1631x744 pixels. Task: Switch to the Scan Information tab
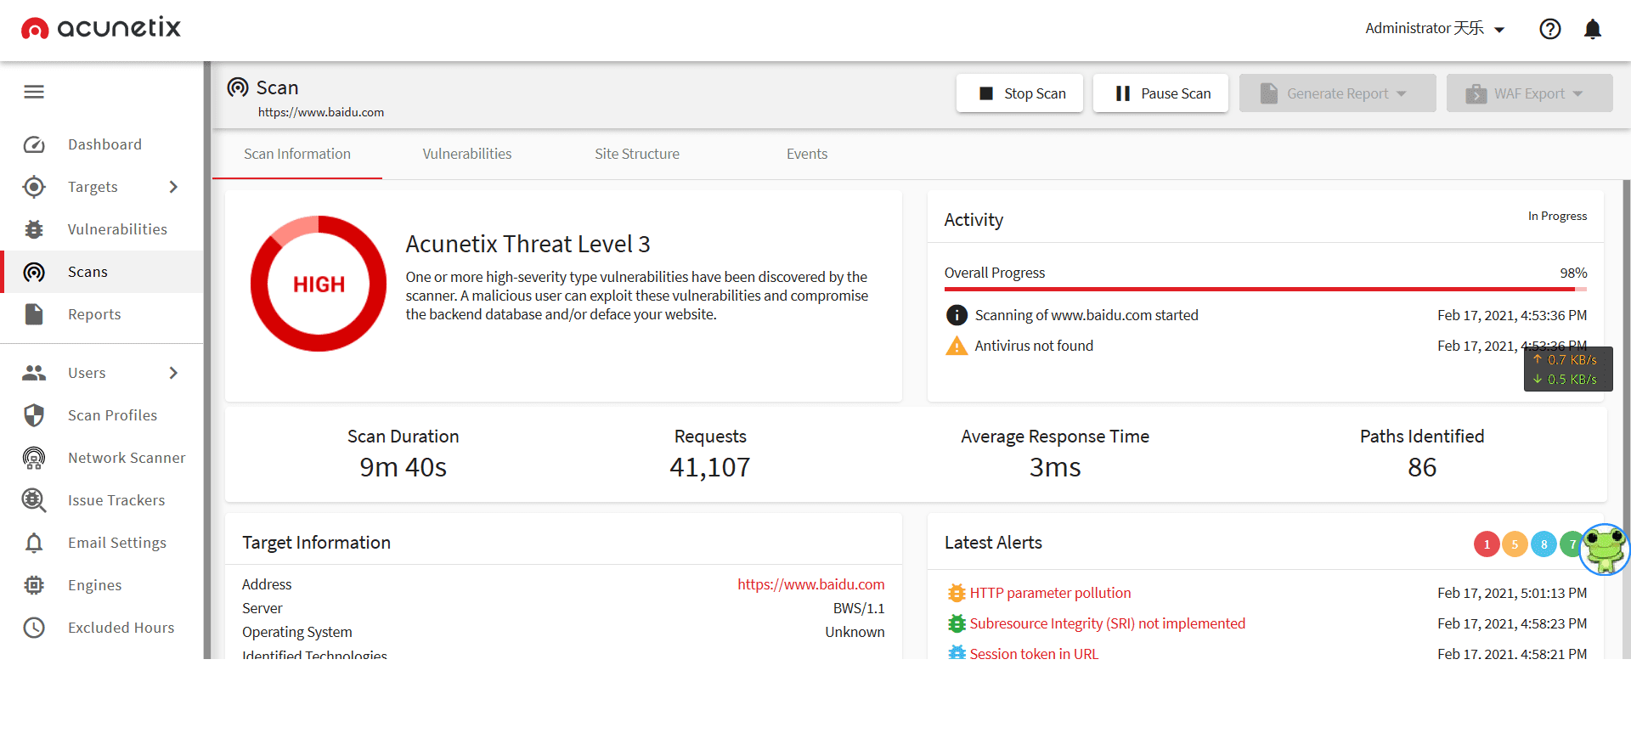pyautogui.click(x=297, y=154)
